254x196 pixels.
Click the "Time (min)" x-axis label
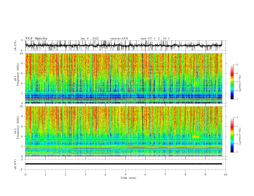click(128, 178)
